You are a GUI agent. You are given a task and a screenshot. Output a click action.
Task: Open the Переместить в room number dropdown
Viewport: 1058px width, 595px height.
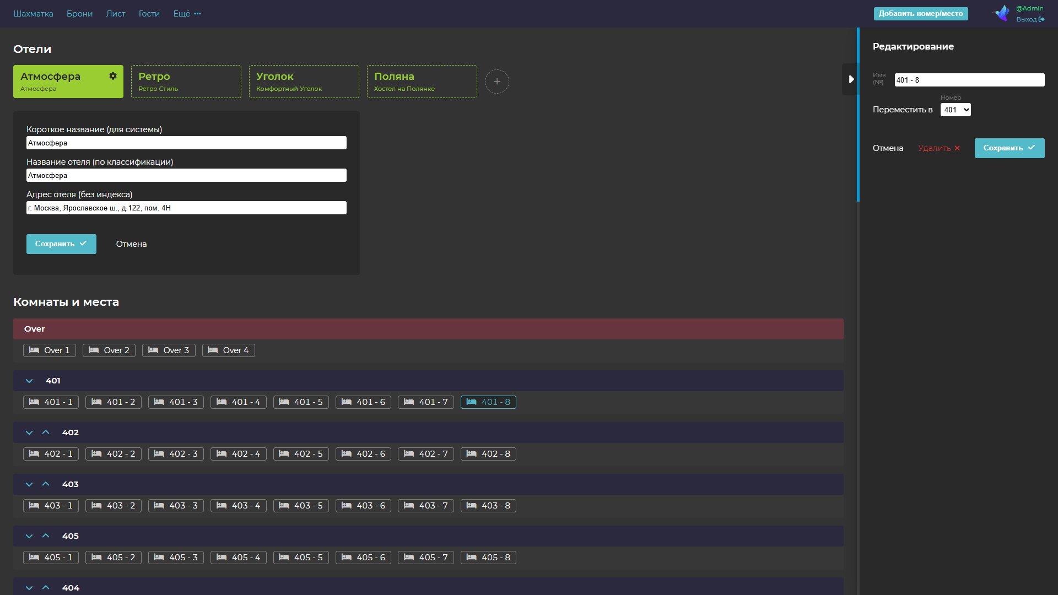pos(956,110)
